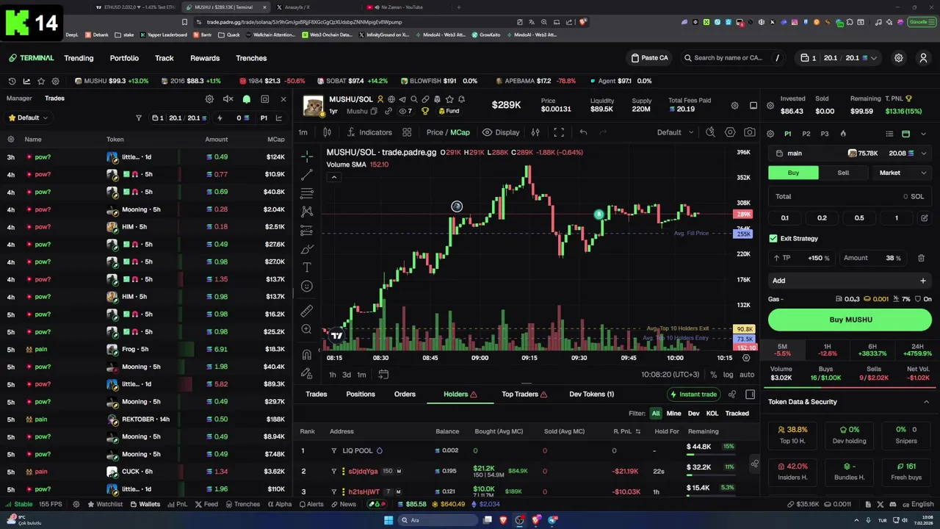Click the Instant trade button

point(693,395)
